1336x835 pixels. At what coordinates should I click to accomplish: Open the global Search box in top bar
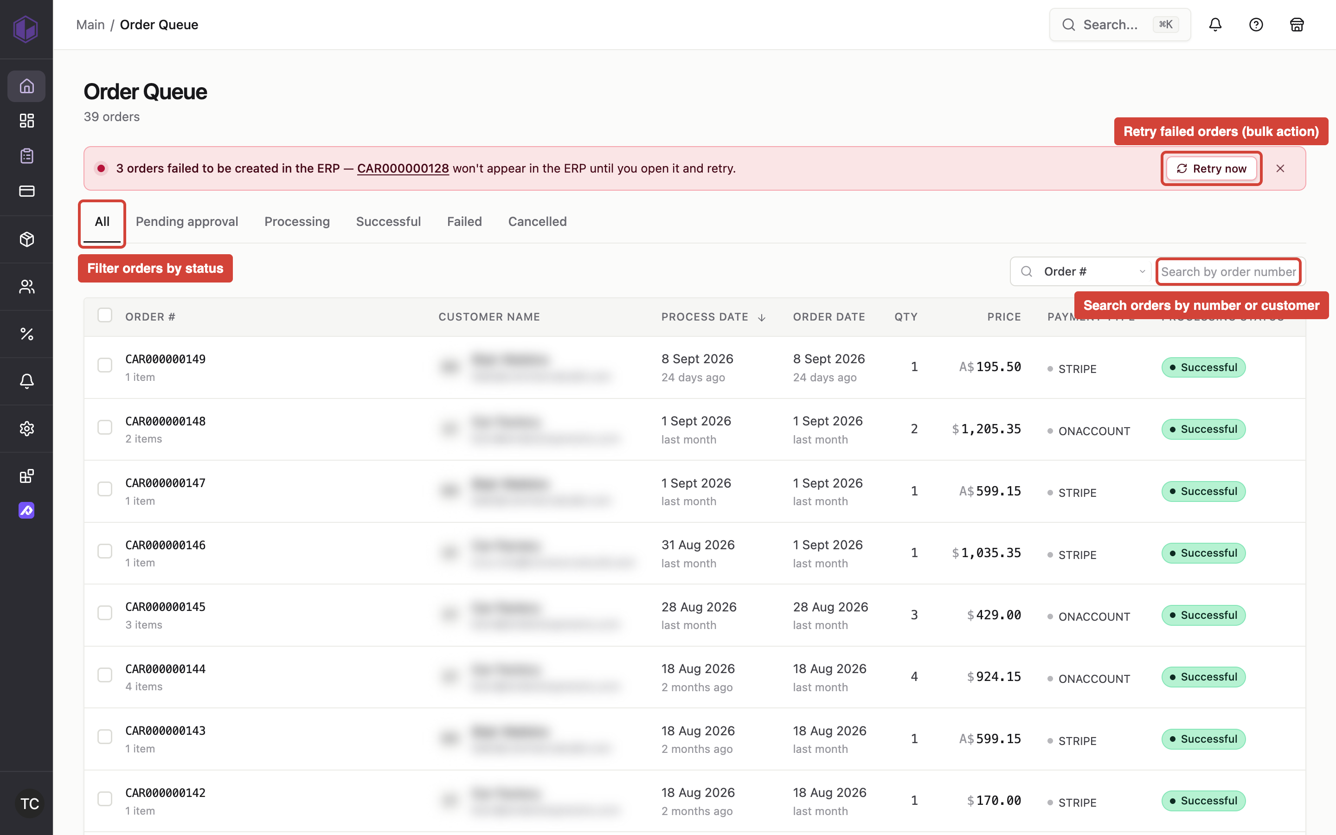(1120, 25)
